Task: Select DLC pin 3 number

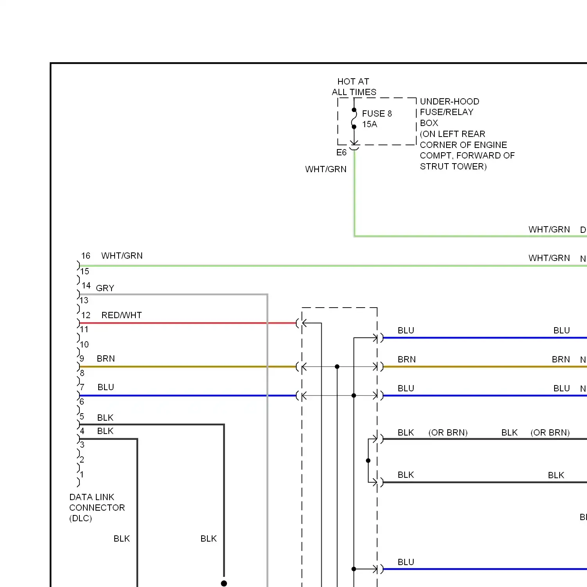Action: (82, 445)
